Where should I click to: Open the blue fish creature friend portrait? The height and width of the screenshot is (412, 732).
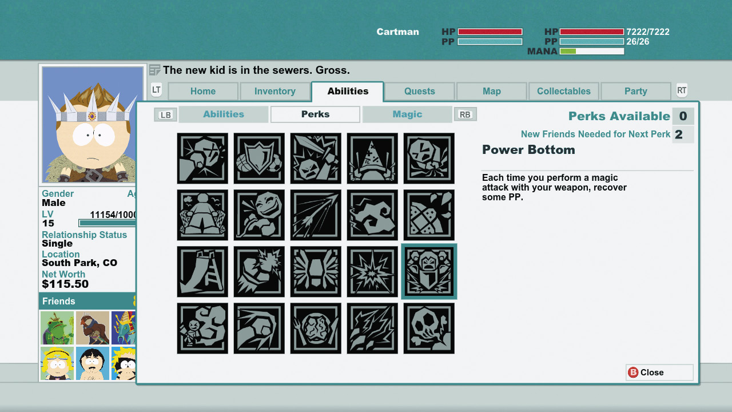[124, 328]
